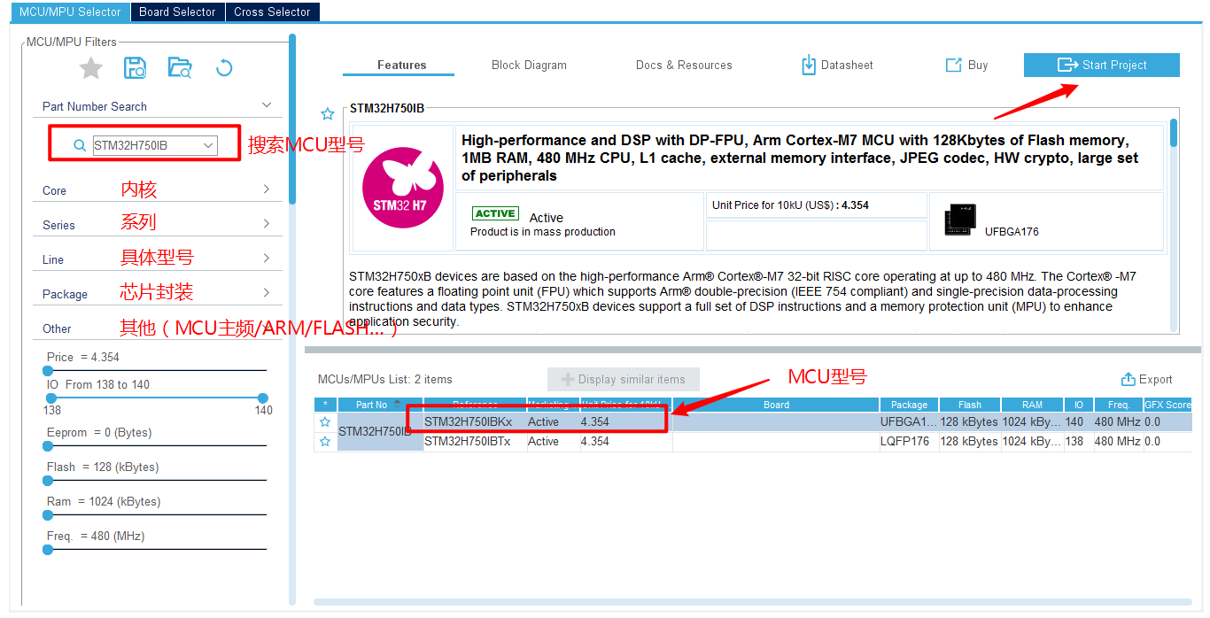
Task: Click the Export icon in the MCU list
Action: 1128,380
